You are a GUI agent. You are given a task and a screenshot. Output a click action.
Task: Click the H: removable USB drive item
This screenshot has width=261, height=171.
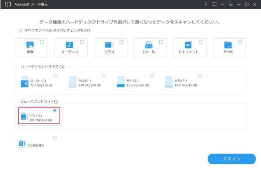click(x=39, y=116)
